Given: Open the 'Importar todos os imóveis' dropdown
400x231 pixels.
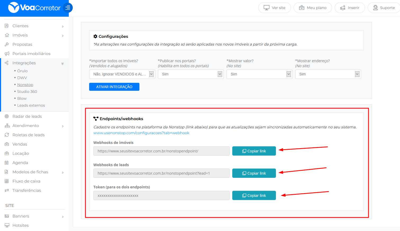Looking at the screenshot, I should [x=122, y=74].
